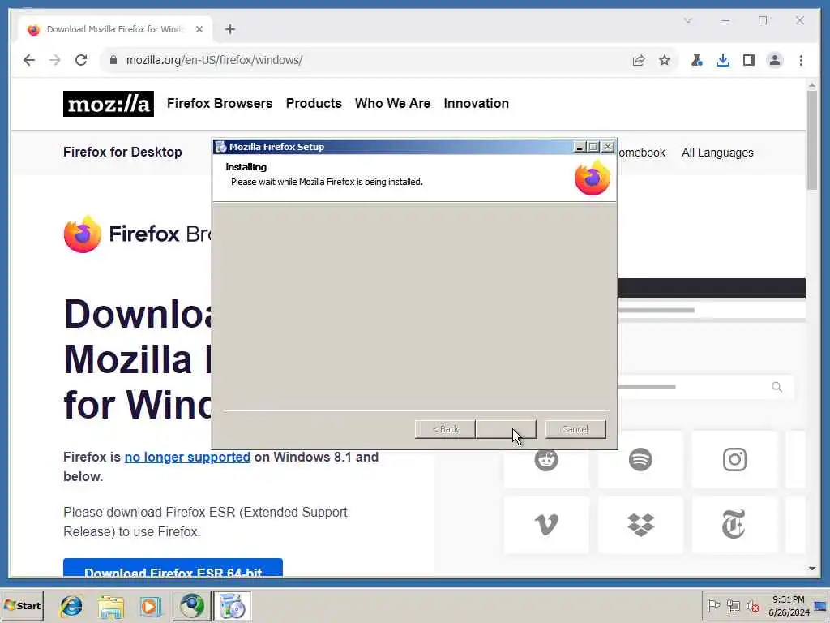Click the Vimeo tile icon
The width and height of the screenshot is (830, 623).
pyautogui.click(x=546, y=525)
